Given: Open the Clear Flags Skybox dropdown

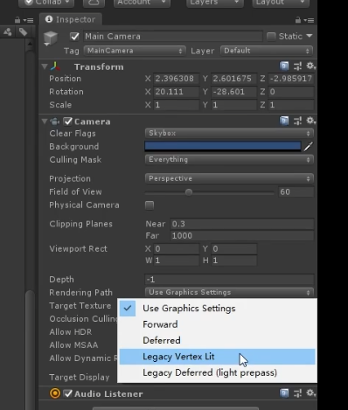Looking at the screenshot, I should pos(229,133).
